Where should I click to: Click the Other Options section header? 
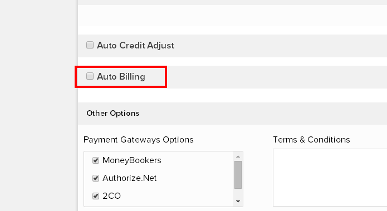(113, 113)
